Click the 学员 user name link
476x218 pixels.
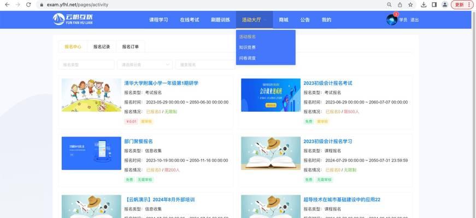coord(403,20)
